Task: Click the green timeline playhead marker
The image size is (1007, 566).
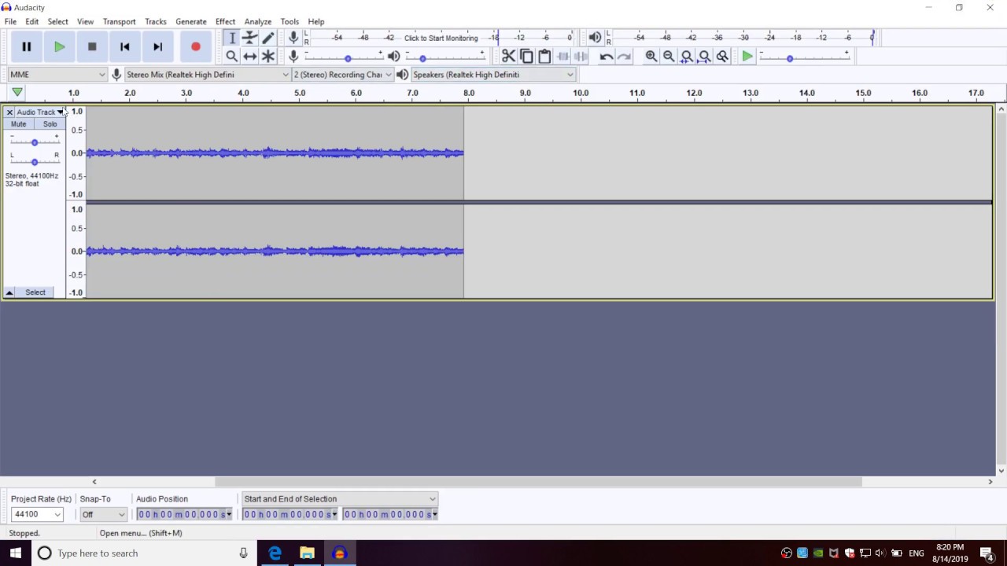Action: (x=17, y=93)
